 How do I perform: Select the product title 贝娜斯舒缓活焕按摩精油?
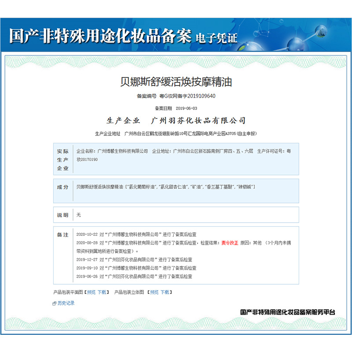pos(176,82)
